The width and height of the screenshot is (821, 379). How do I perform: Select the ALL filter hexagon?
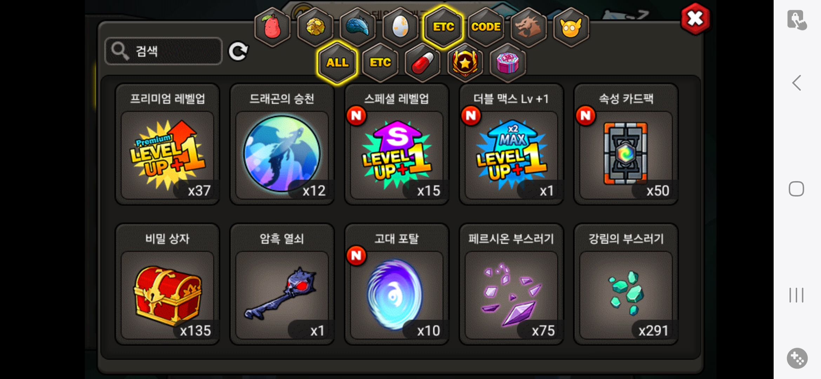337,63
